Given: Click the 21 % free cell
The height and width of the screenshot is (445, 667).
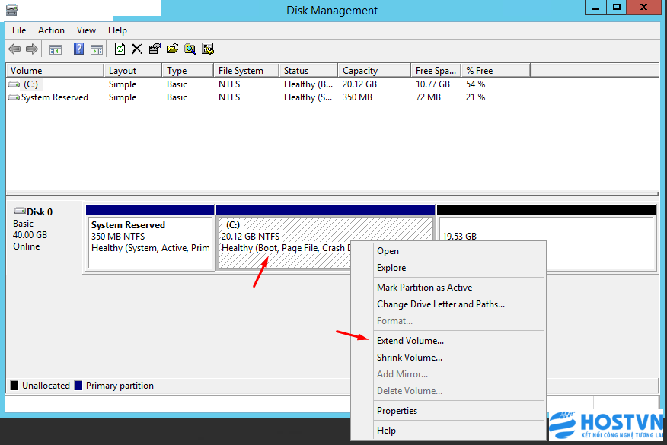Looking at the screenshot, I should [476, 97].
